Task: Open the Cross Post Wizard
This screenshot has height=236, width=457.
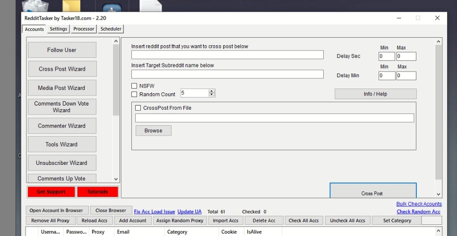Action: point(62,69)
